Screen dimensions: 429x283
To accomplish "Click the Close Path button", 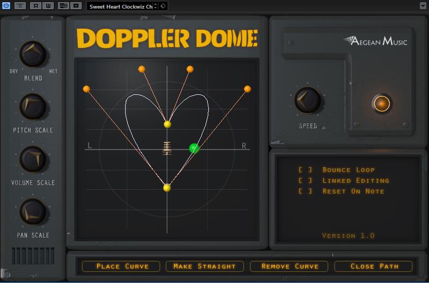I will [374, 266].
